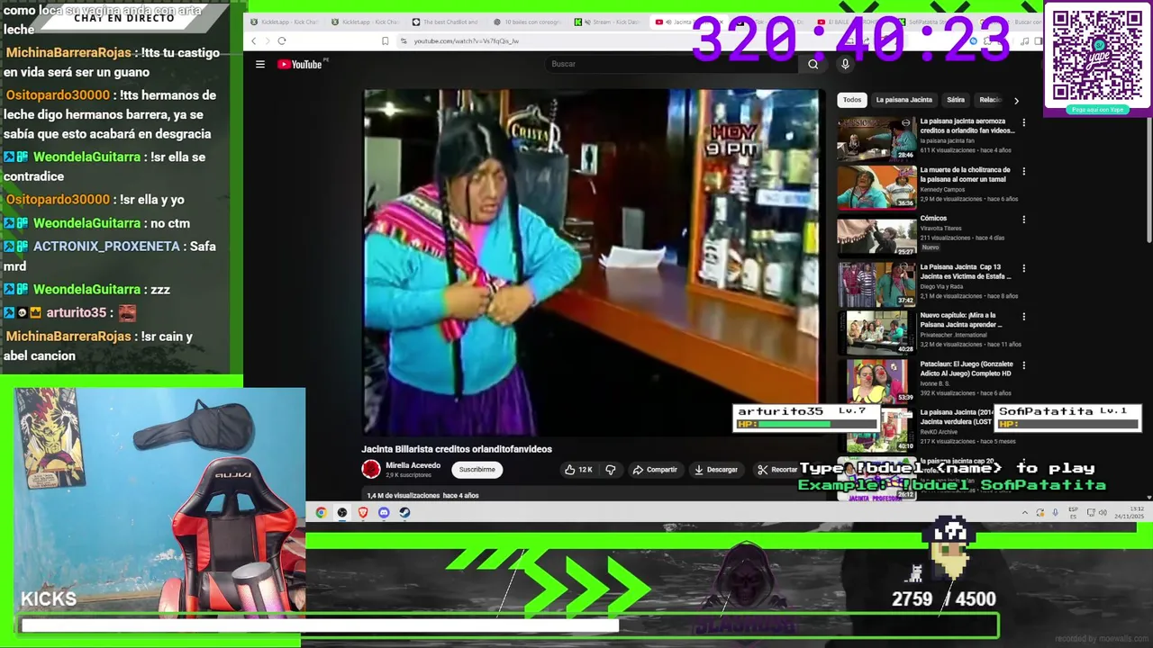Select the Todos filter chip

pyautogui.click(x=852, y=100)
